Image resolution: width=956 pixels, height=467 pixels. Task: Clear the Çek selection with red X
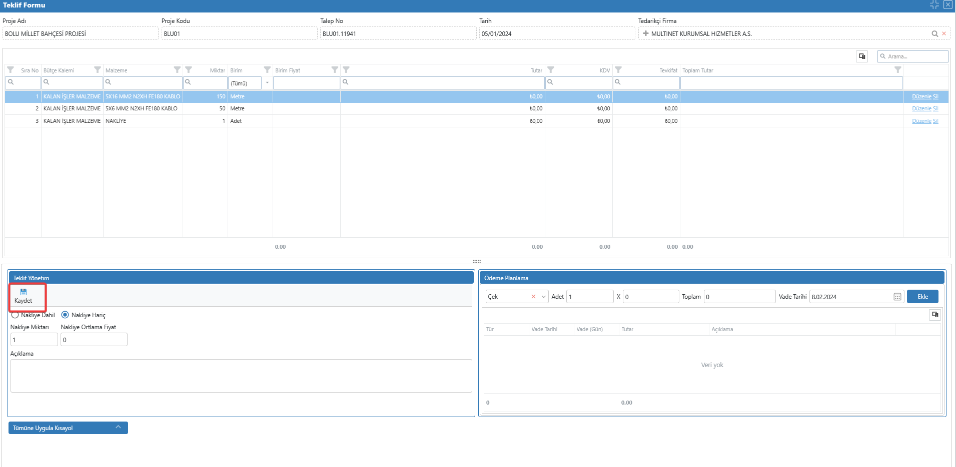tap(533, 297)
